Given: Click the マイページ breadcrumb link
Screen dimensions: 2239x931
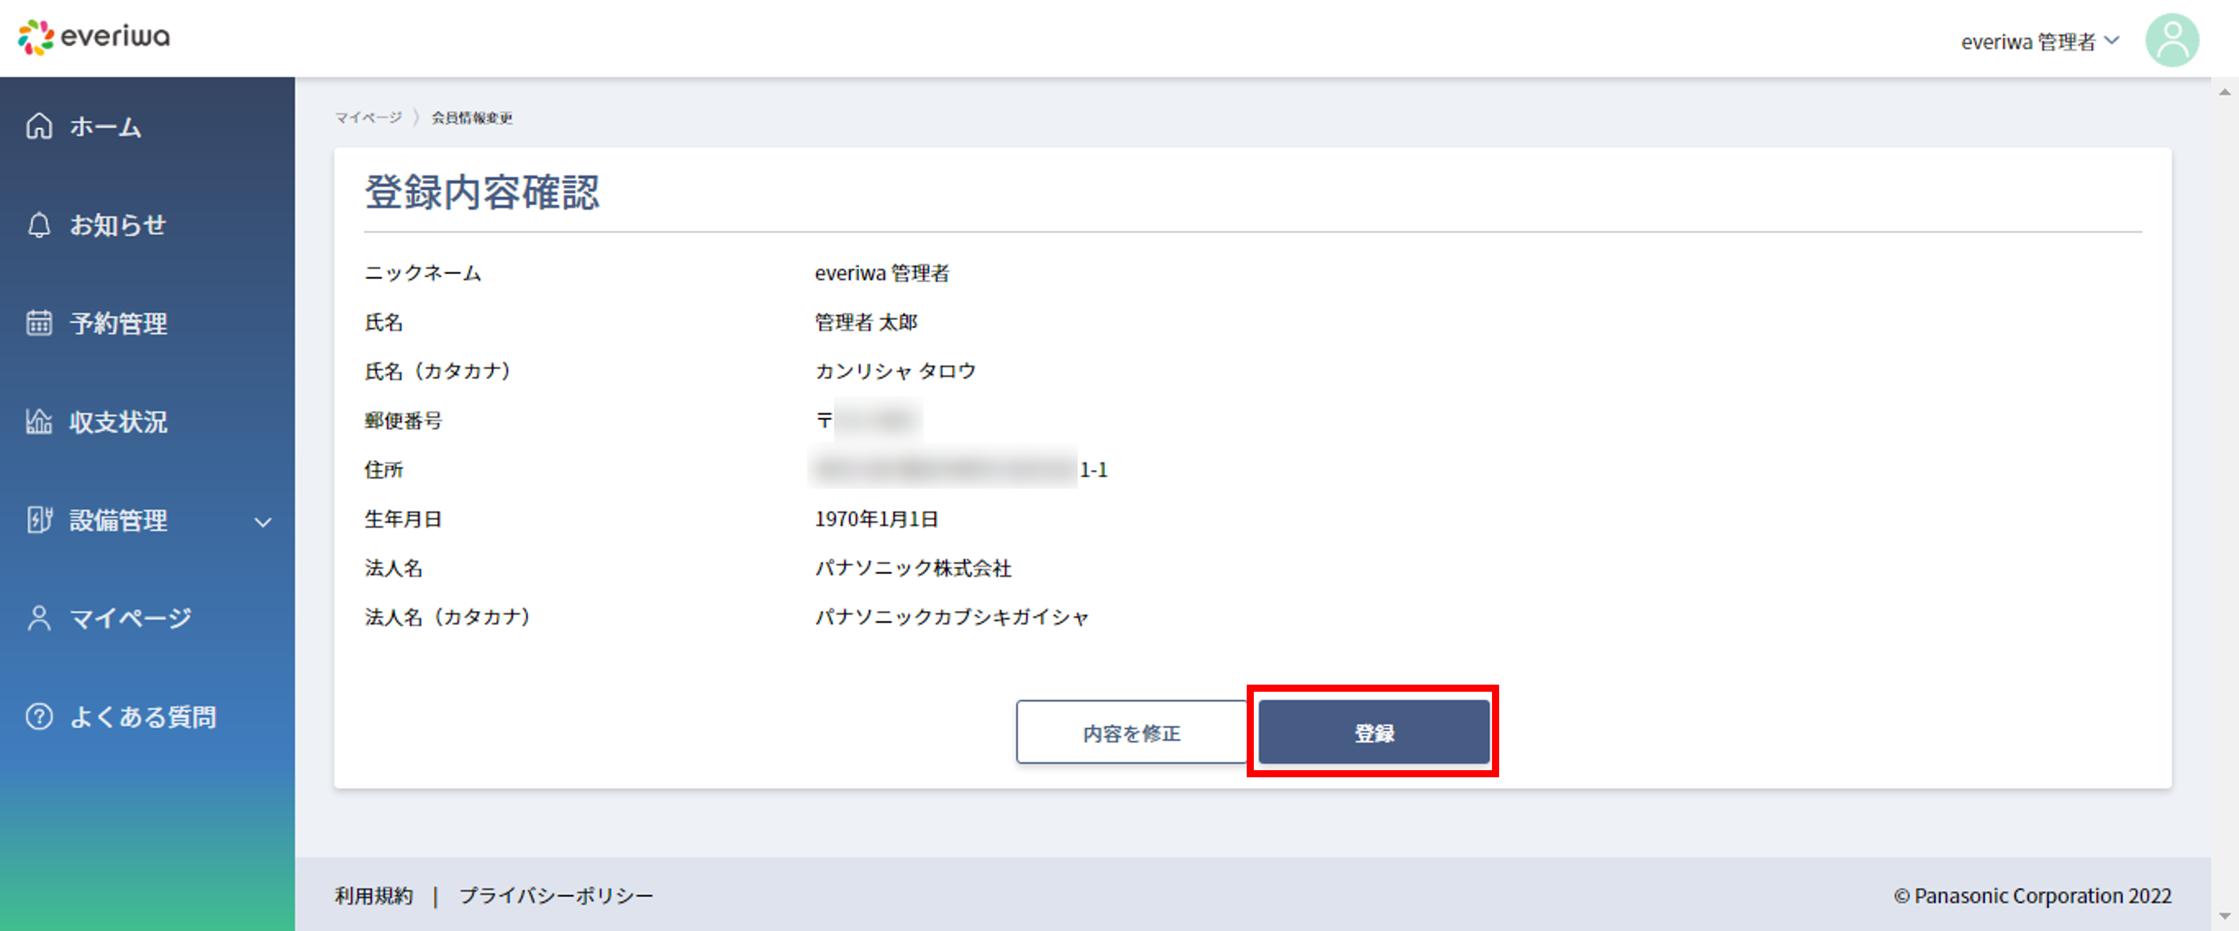Looking at the screenshot, I should tap(368, 118).
